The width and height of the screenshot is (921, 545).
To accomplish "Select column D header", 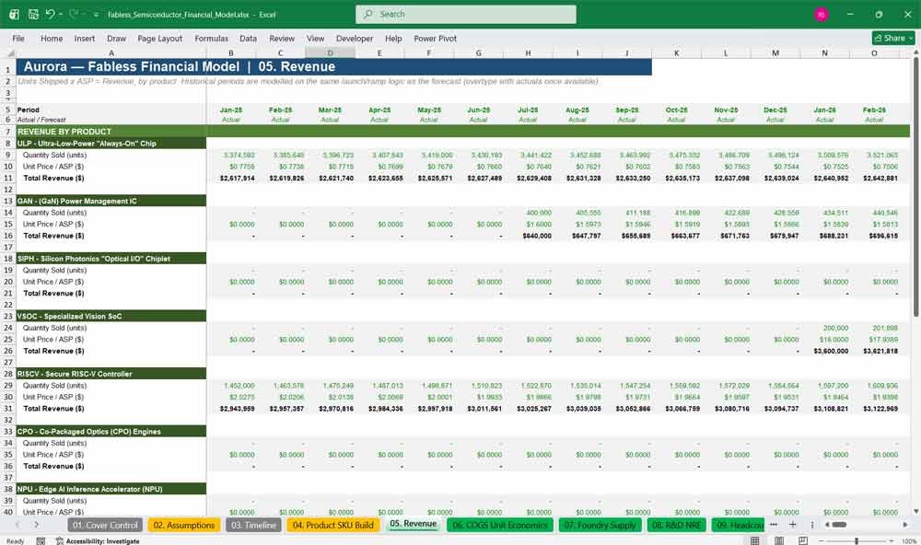I will (330, 52).
